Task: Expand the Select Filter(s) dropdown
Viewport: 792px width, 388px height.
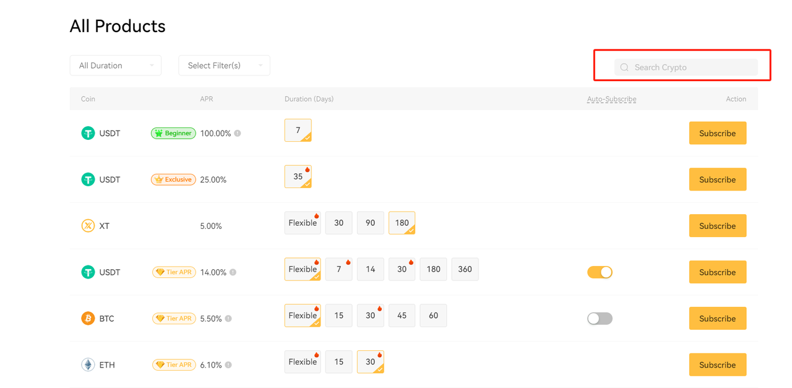Action: [224, 66]
